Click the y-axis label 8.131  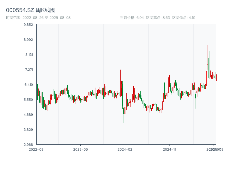click(x=29, y=55)
